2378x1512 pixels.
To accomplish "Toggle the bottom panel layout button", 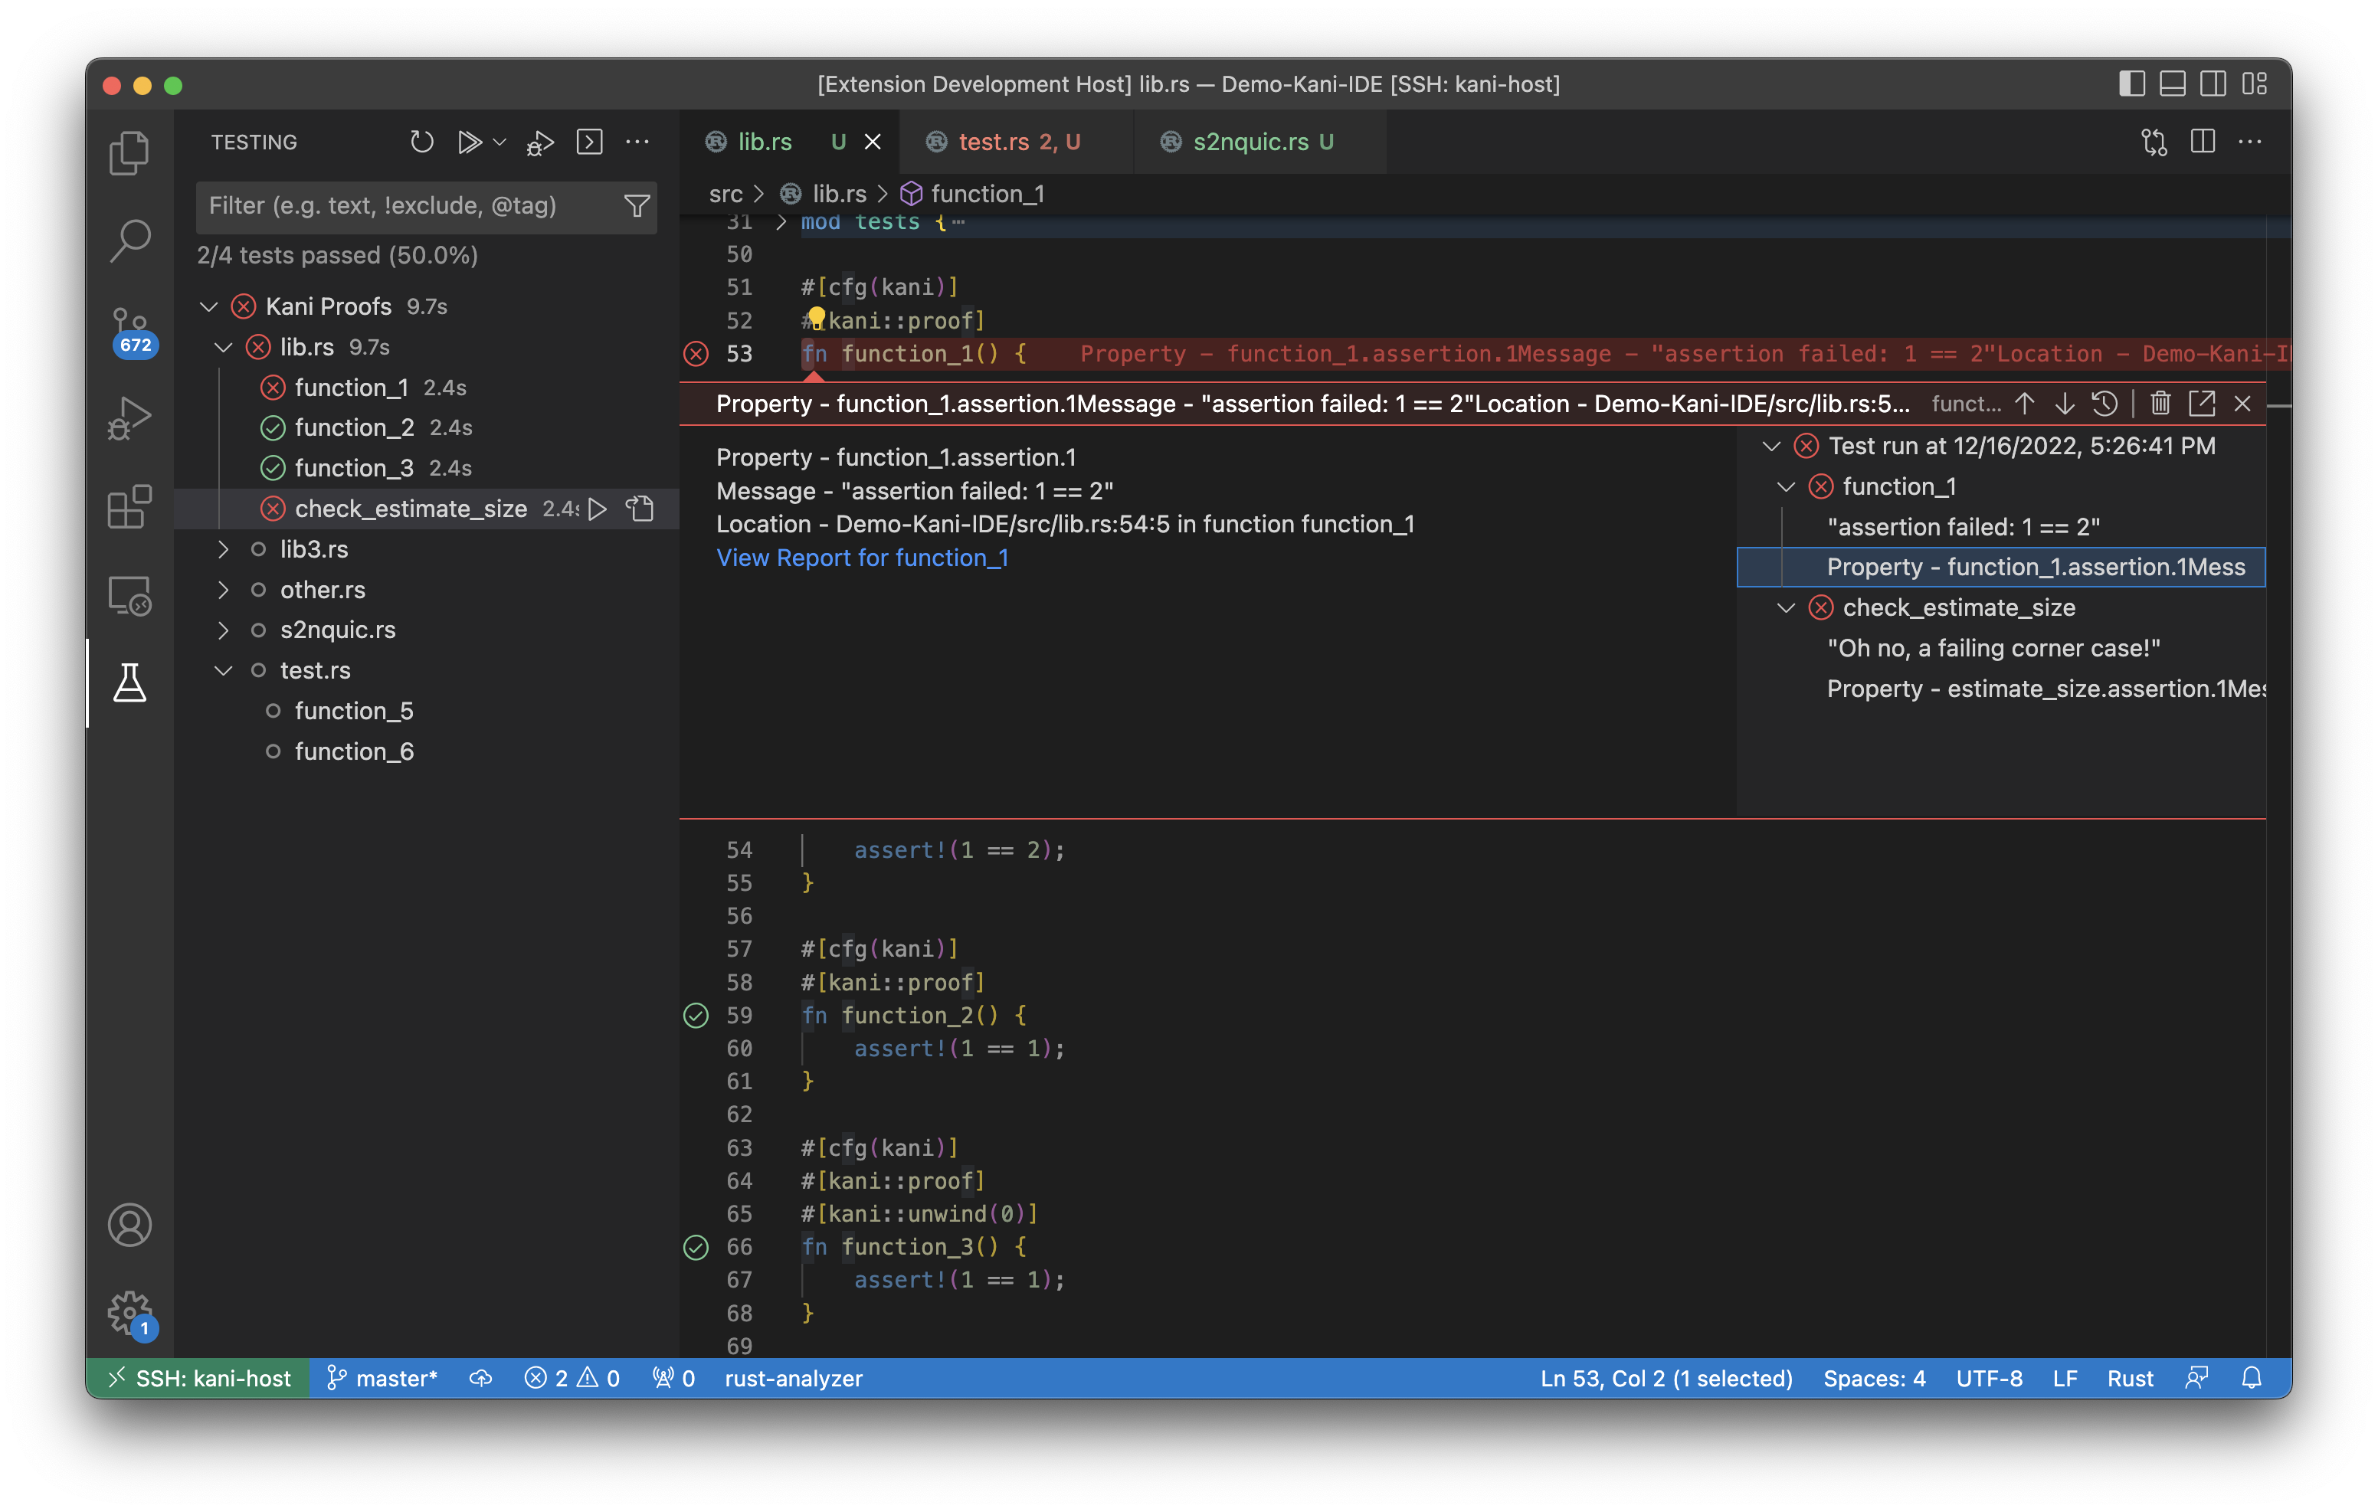I will point(2172,84).
